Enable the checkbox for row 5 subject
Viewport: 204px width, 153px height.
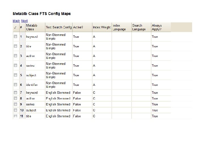[x=16, y=75]
